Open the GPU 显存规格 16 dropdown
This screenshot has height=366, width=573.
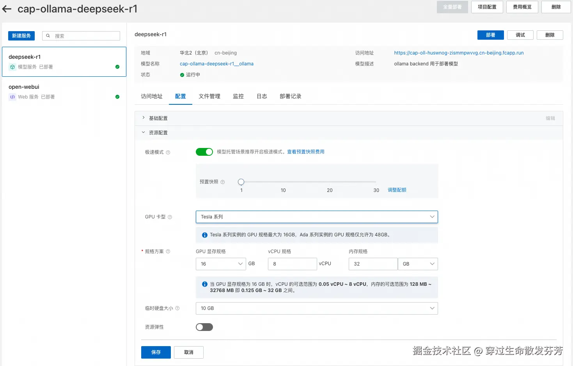pyautogui.click(x=221, y=264)
